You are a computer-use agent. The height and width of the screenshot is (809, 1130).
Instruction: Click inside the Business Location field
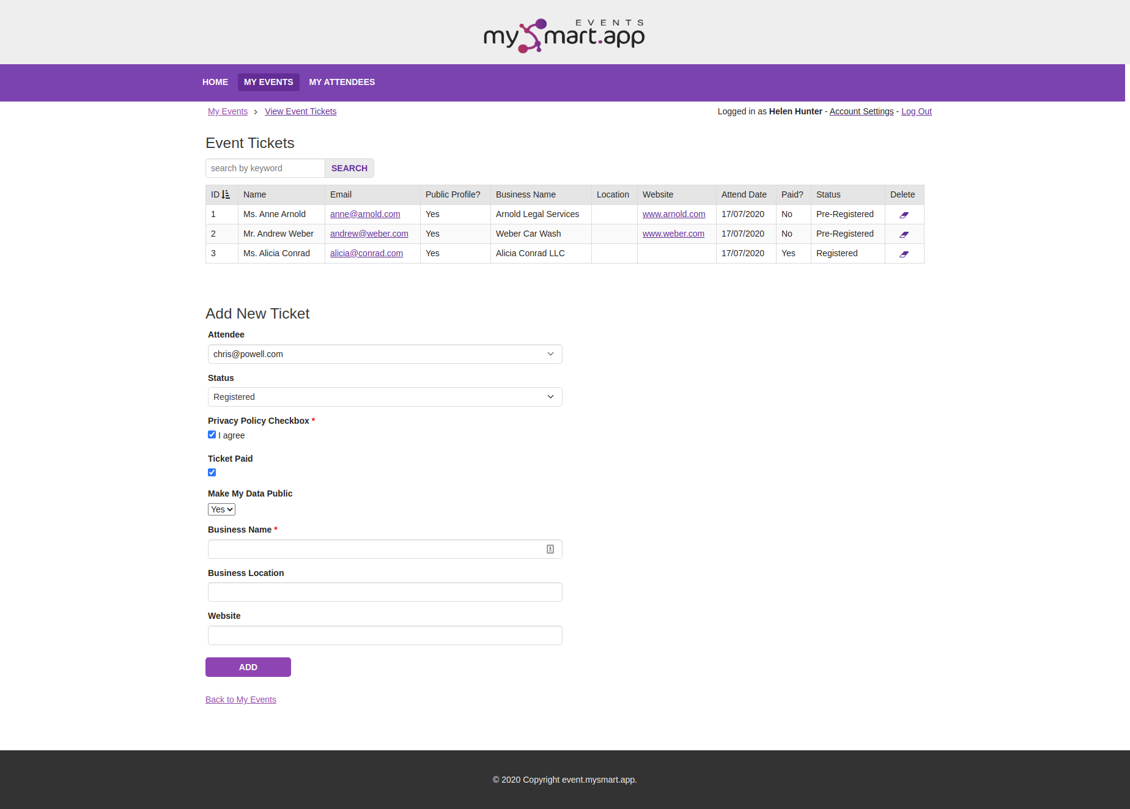(385, 592)
